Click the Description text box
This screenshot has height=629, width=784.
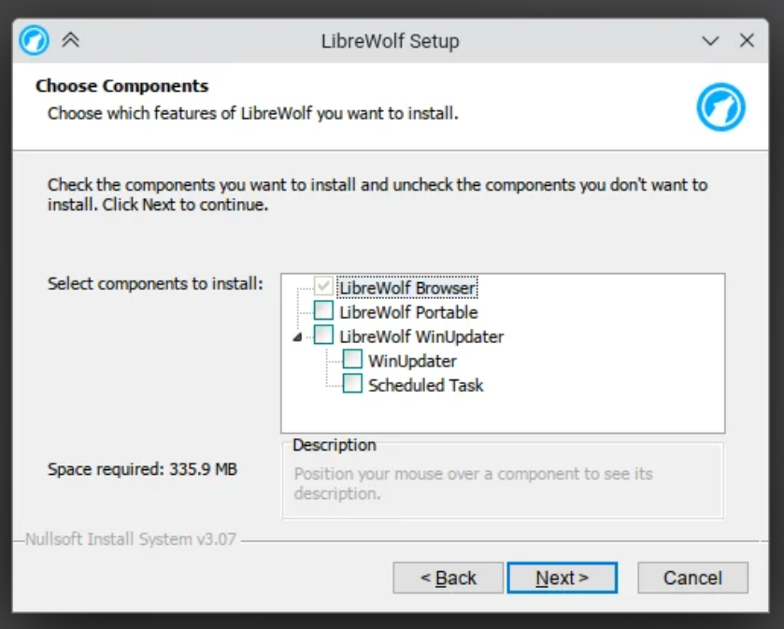pyautogui.click(x=502, y=482)
